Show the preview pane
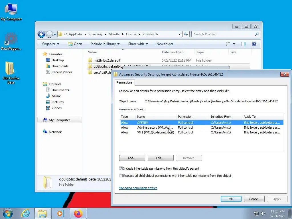 coord(244,44)
